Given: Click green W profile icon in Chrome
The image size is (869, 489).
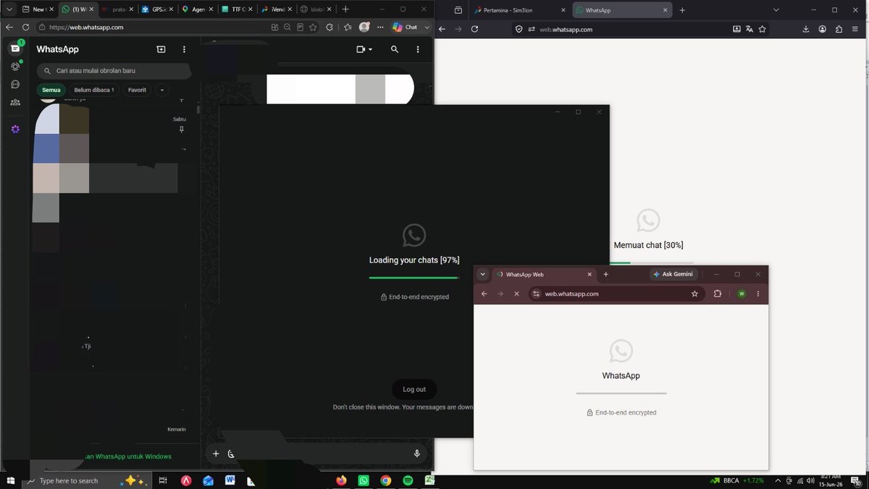Looking at the screenshot, I should point(742,293).
